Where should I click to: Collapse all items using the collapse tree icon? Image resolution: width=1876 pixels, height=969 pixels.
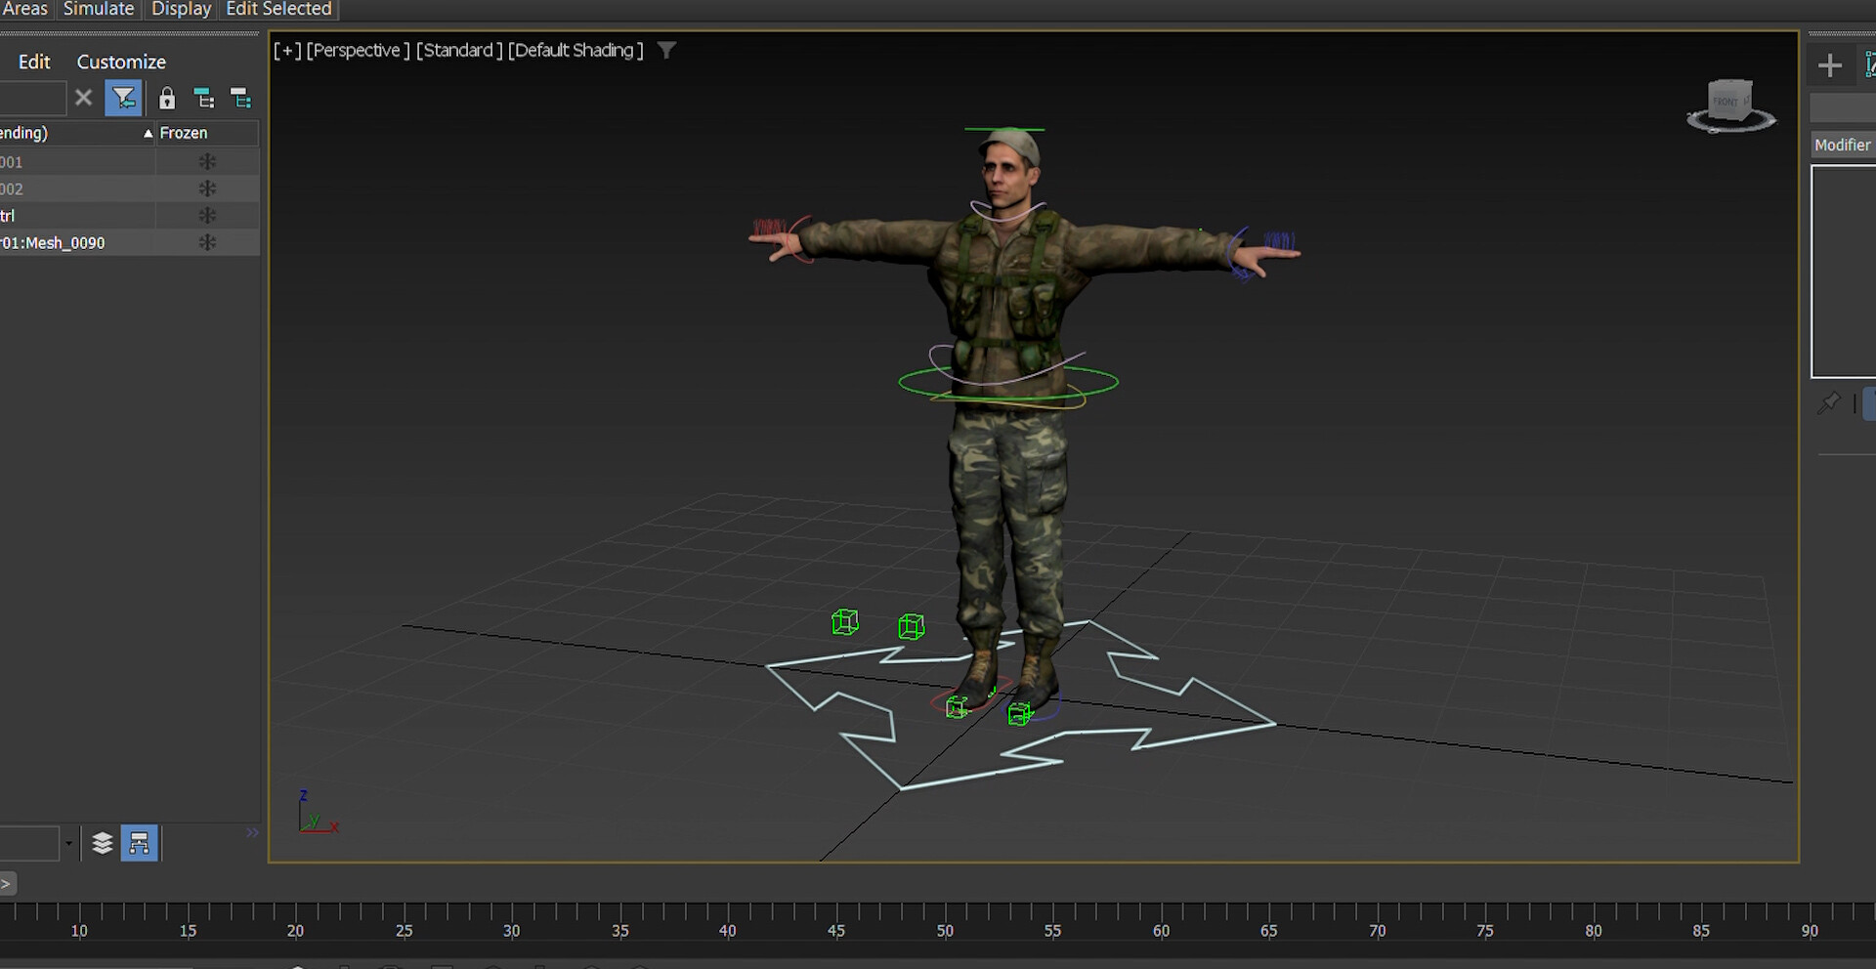coord(240,98)
